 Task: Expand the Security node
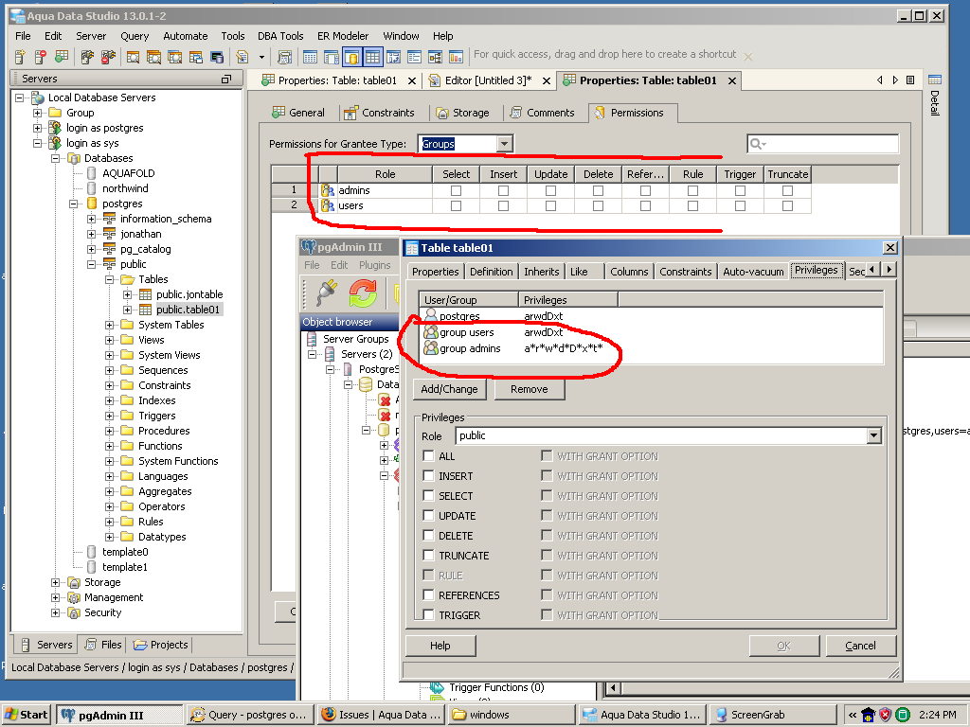[x=55, y=612]
